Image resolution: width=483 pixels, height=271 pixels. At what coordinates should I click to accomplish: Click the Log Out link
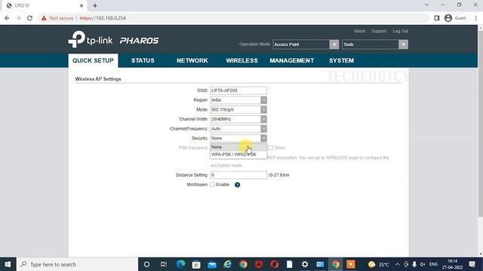[401, 31]
